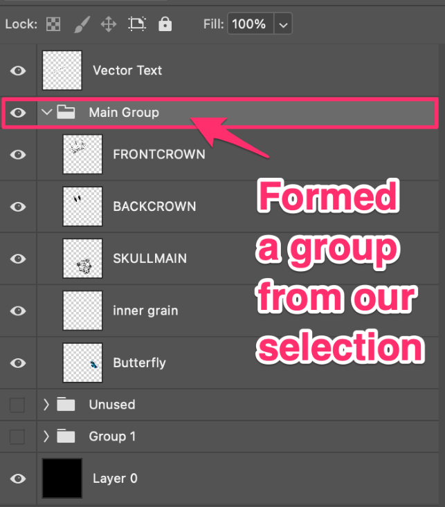Screen dimensions: 445x507
Task: Enable lock image pixels (brush icon)
Action: point(82,25)
